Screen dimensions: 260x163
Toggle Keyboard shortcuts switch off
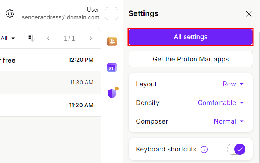[x=236, y=149]
